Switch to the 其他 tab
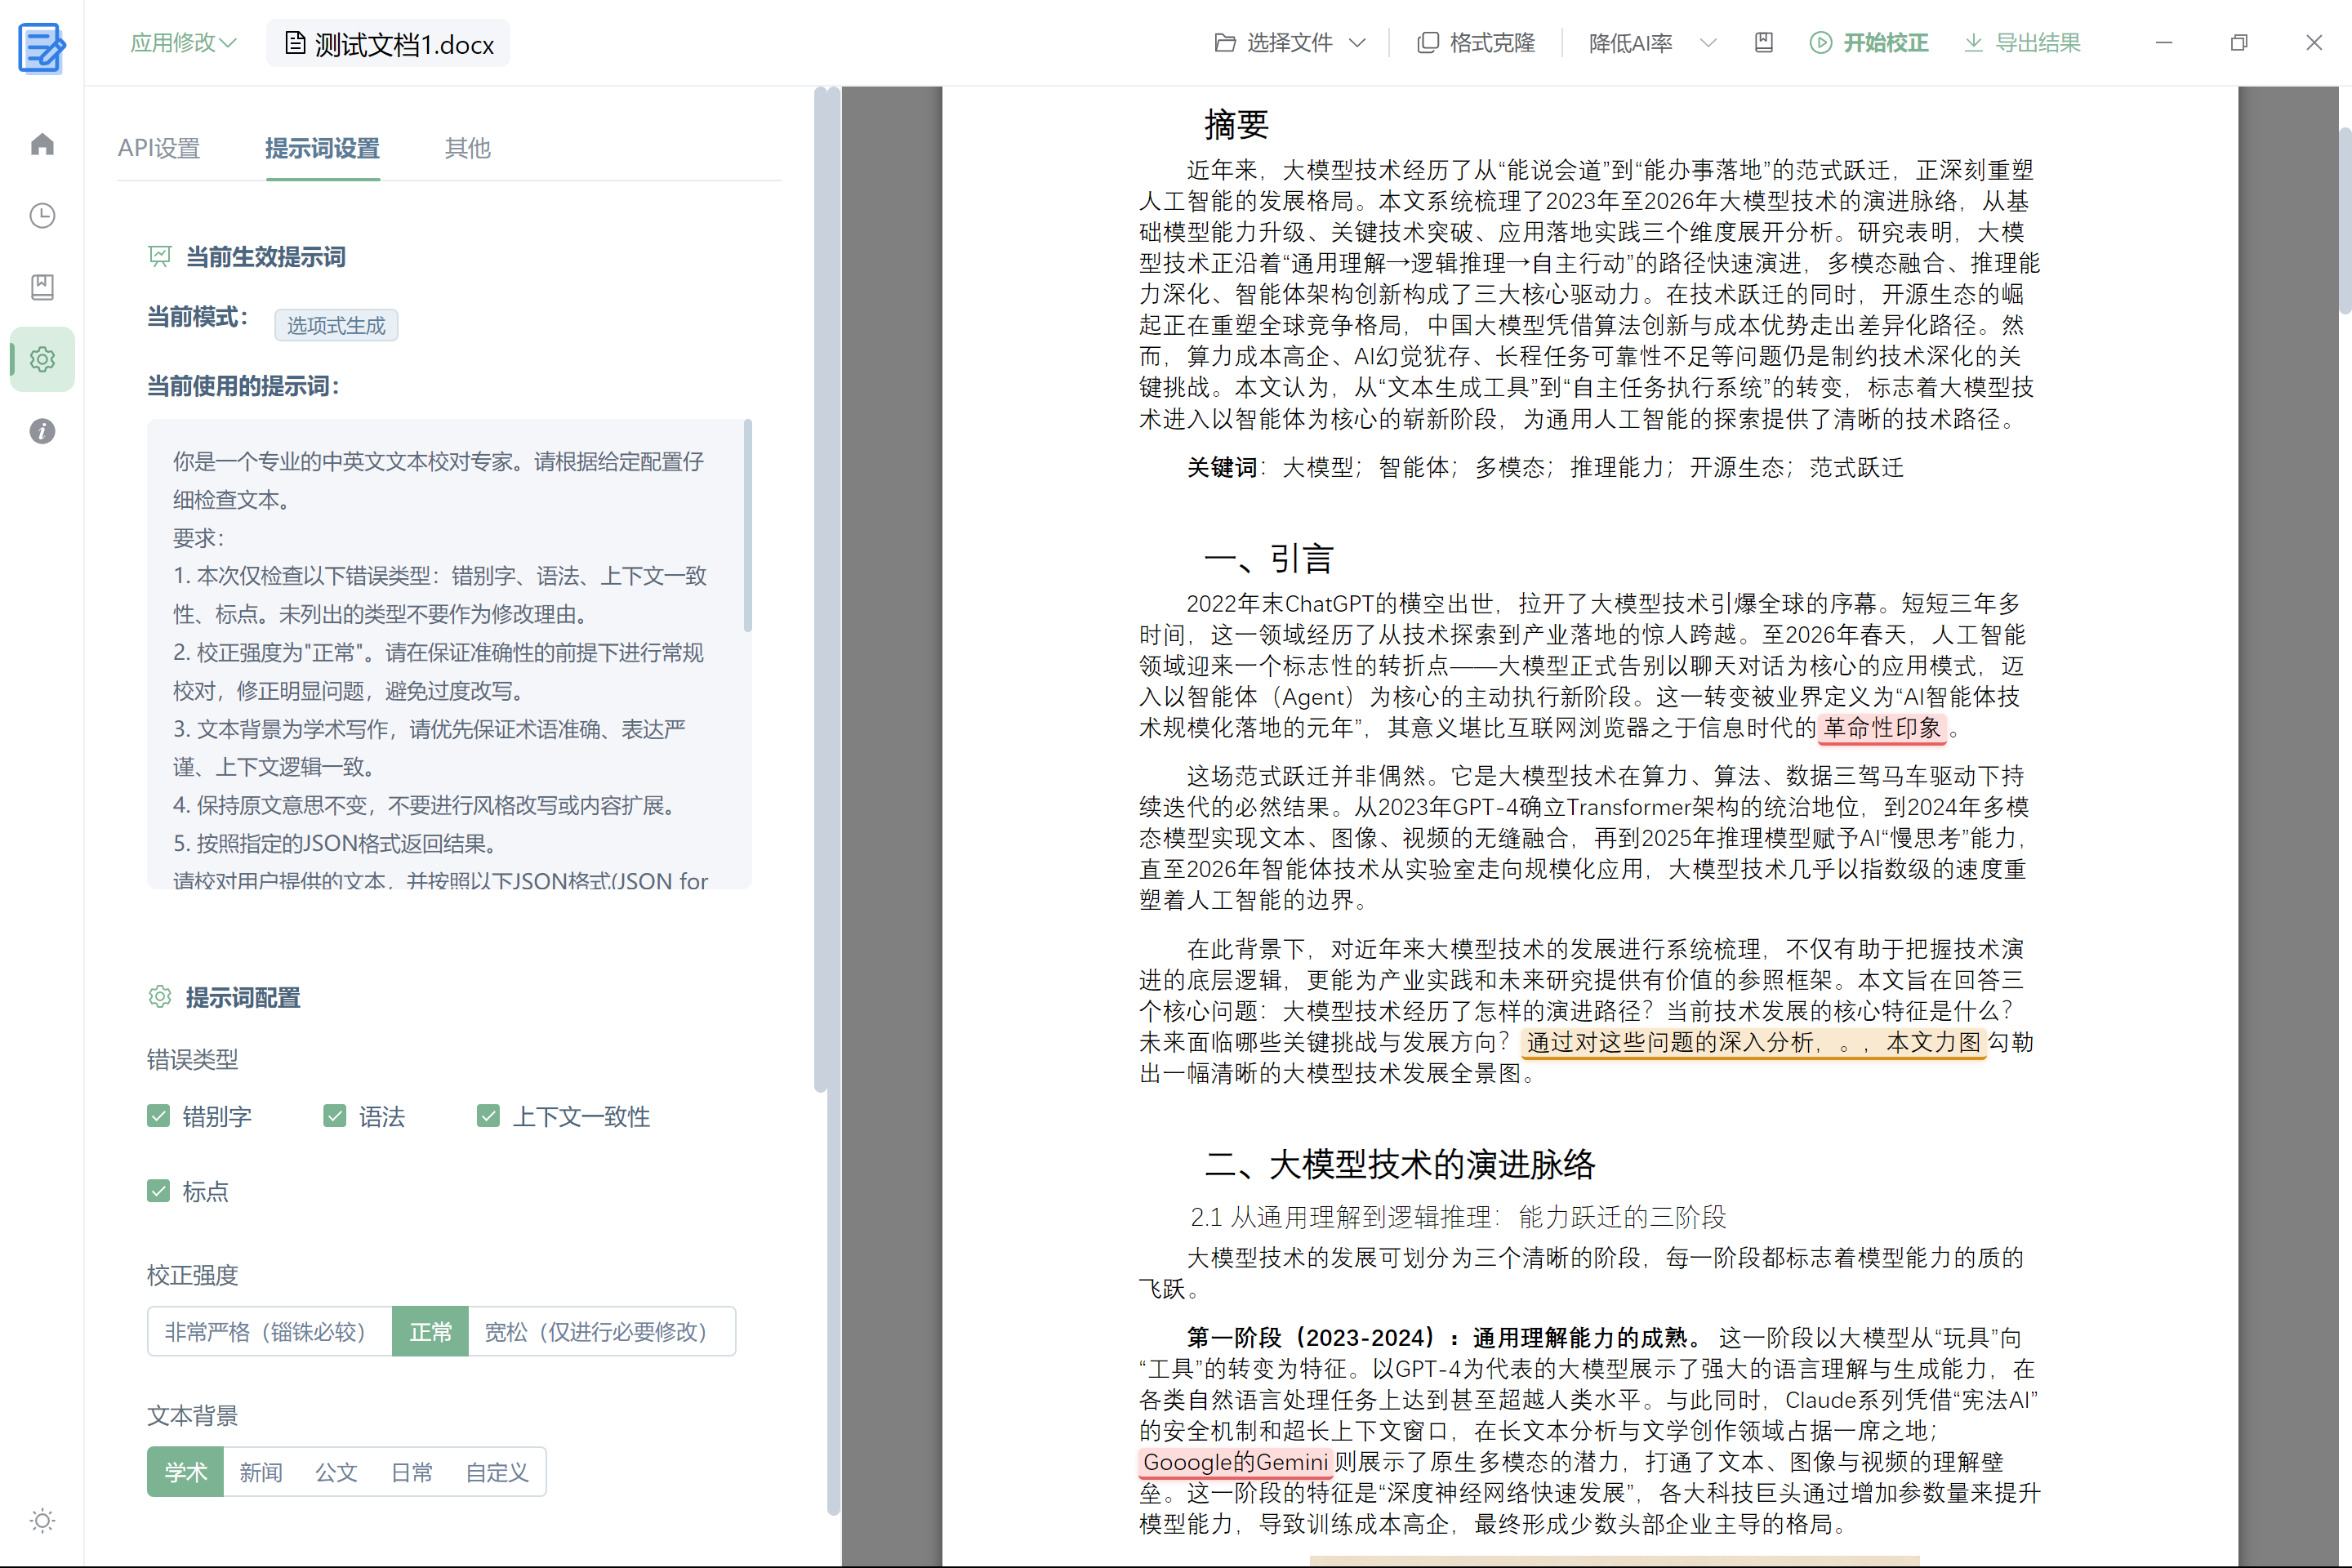Viewport: 2352px width, 1568px height. (x=467, y=148)
